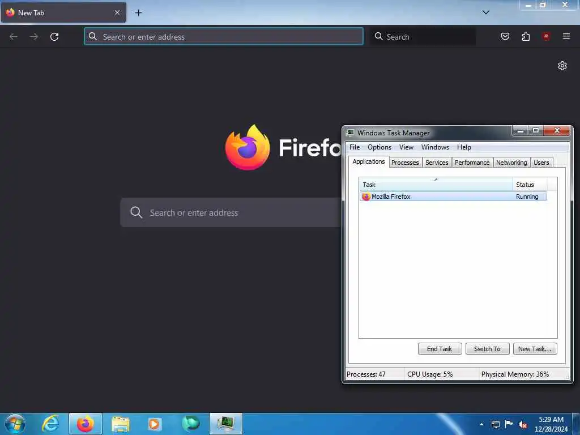Minimize the Windows Task Manager window
The width and height of the screenshot is (580, 435).
(521, 131)
